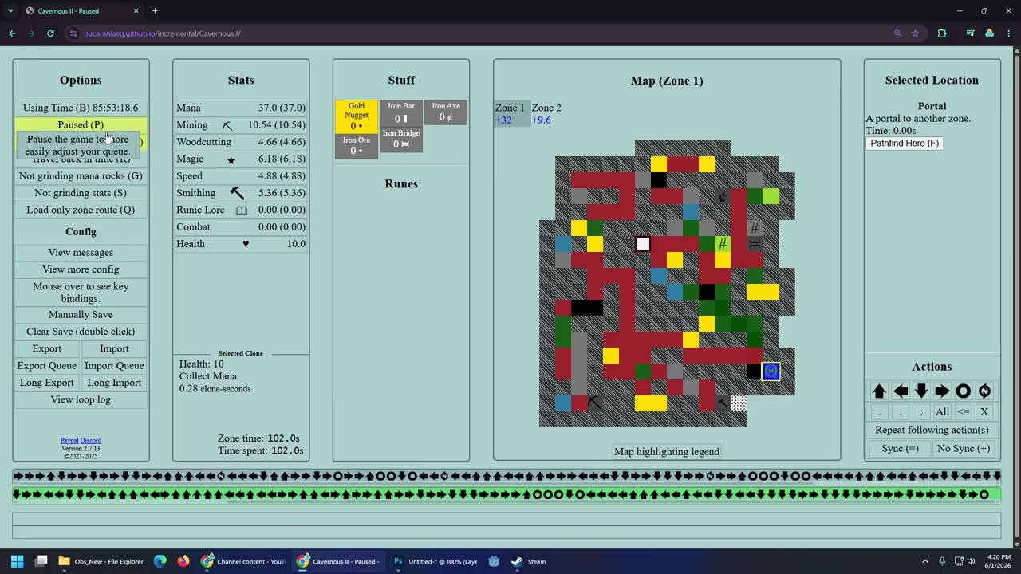Open Steam from the taskbar

point(528,561)
